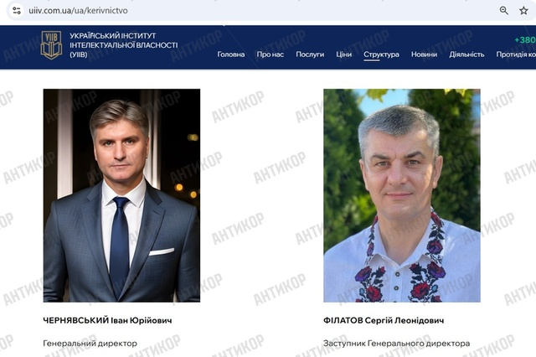Click the +380 phone number link

point(525,39)
